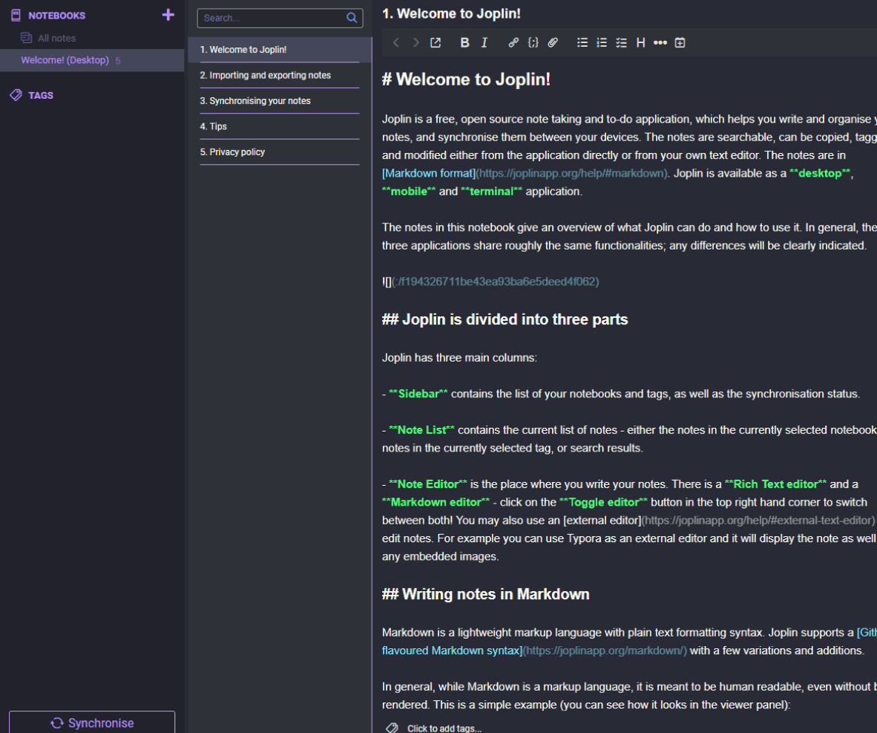Focus the Search input field
Image resolution: width=877 pixels, height=733 pixels.
pos(273,18)
